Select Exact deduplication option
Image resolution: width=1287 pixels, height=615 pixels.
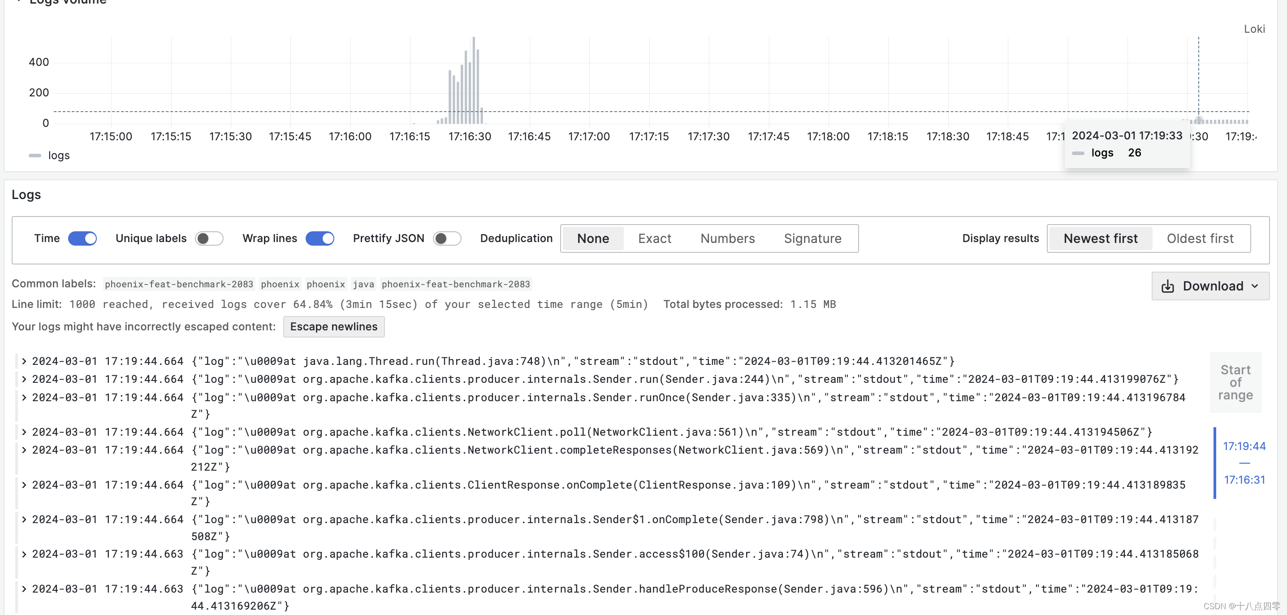click(655, 239)
